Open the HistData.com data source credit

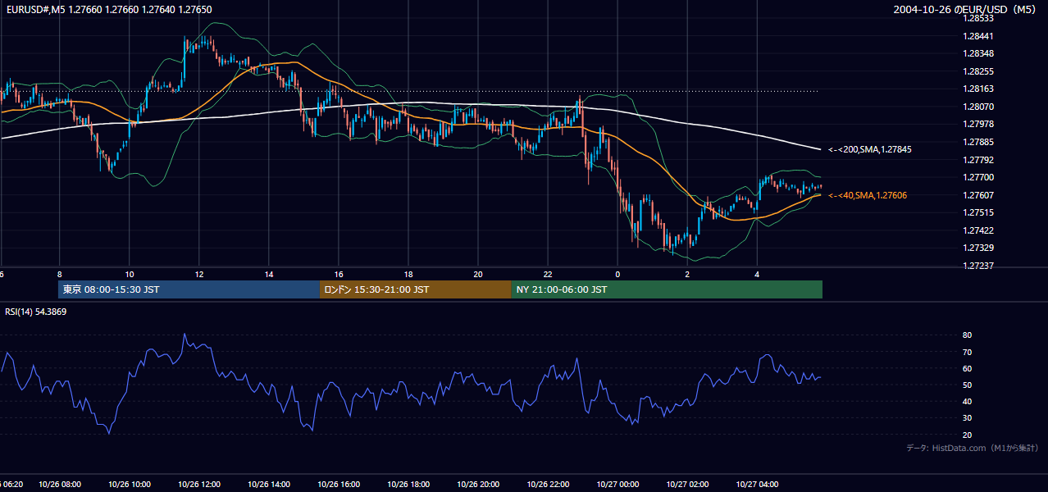pos(972,448)
